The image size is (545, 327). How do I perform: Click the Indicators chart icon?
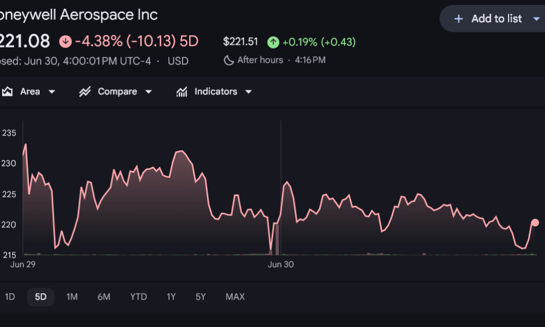(x=182, y=92)
